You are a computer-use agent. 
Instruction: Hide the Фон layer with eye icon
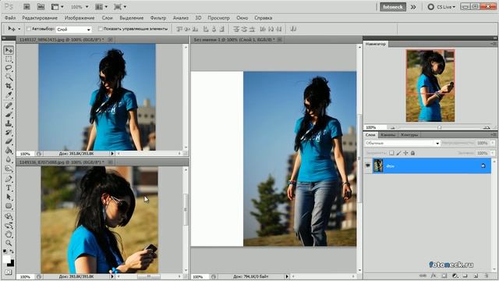pyautogui.click(x=367, y=166)
